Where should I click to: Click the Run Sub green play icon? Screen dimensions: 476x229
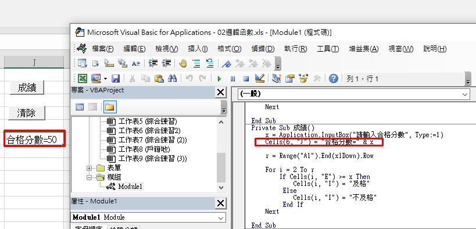(x=219, y=79)
